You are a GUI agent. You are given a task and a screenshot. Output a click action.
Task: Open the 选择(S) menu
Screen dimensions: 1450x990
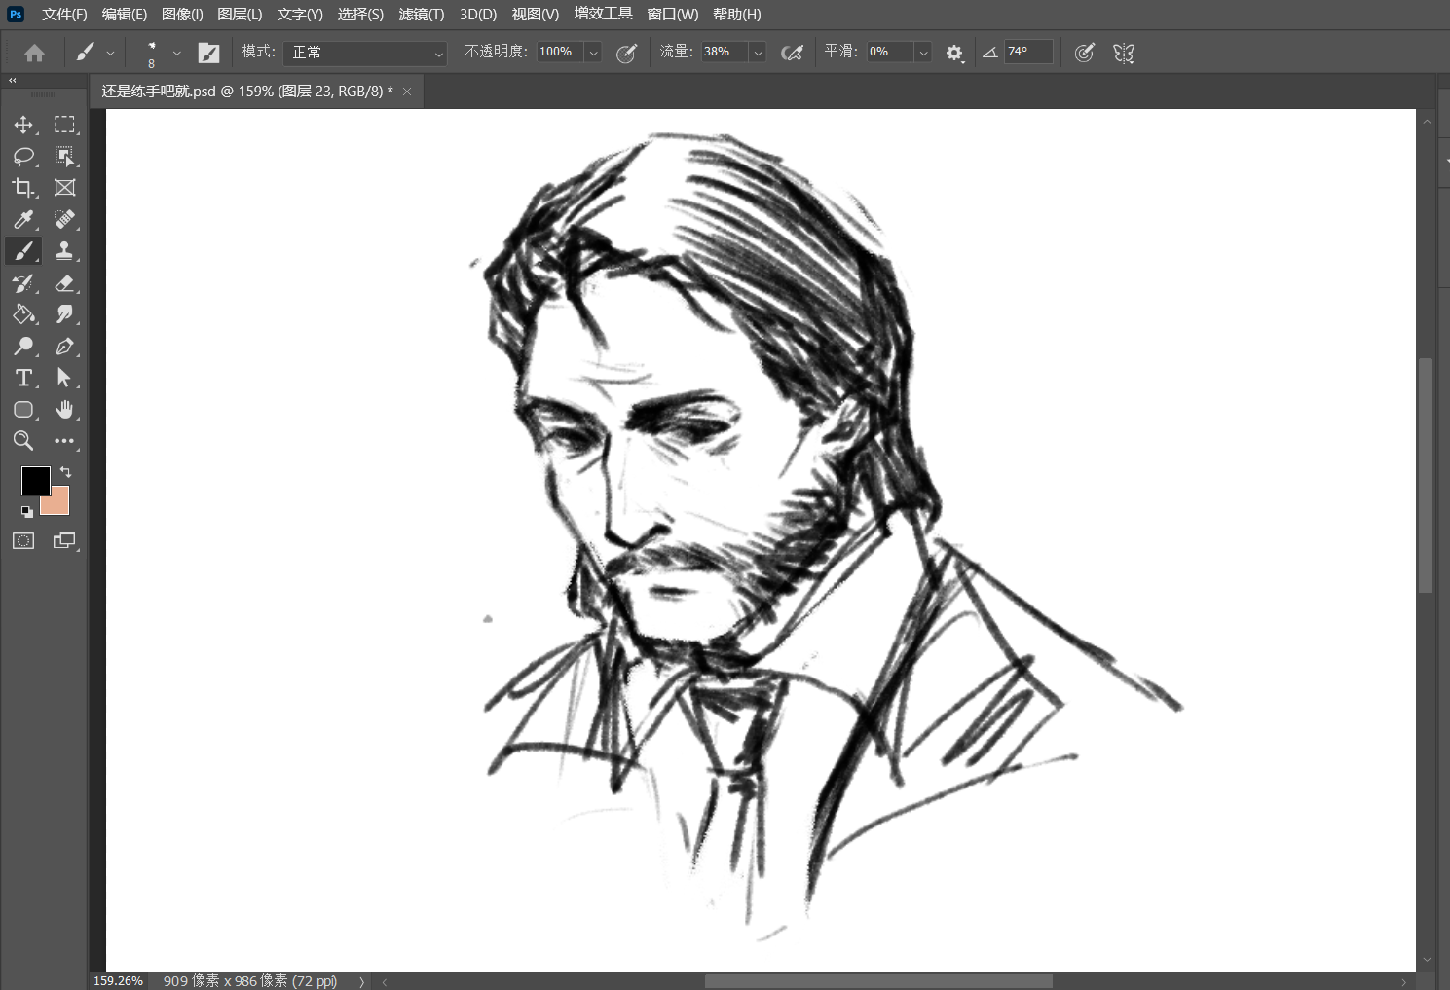pos(360,15)
